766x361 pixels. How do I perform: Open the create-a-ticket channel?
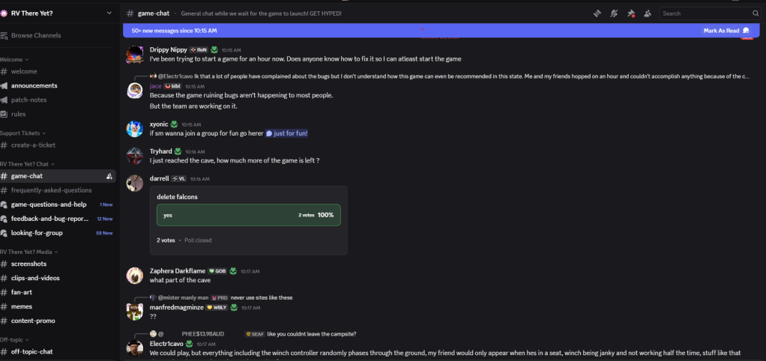(33, 145)
